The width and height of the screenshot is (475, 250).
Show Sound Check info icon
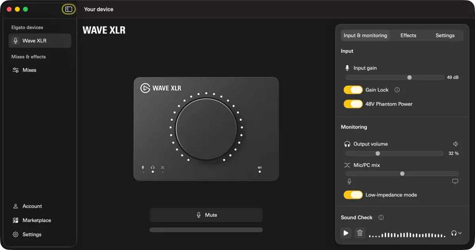click(381, 218)
